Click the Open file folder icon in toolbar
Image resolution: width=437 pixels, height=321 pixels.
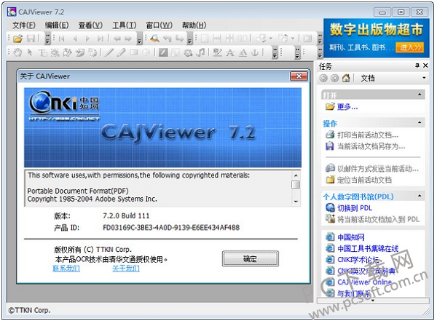pos(17,39)
